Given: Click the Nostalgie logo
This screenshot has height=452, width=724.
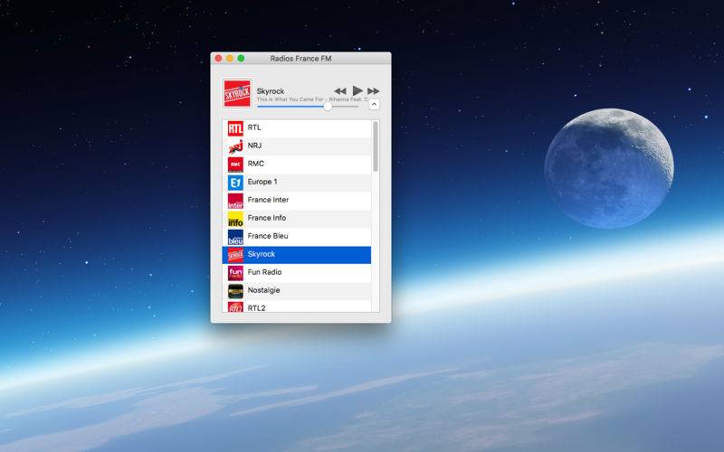Looking at the screenshot, I should pos(235,291).
